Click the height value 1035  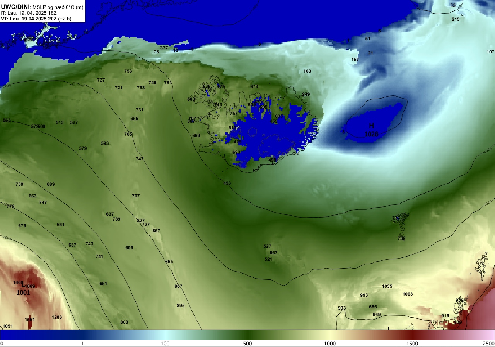click(x=387, y=286)
